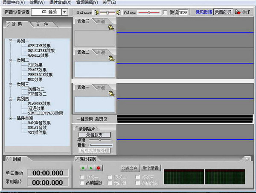Select PHASE效果 in effects tree
This screenshot has height=193, width=256.
click(37, 70)
